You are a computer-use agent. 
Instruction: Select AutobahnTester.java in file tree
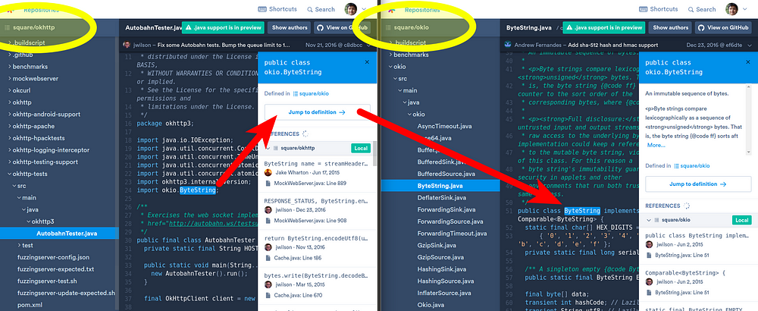tap(59, 233)
